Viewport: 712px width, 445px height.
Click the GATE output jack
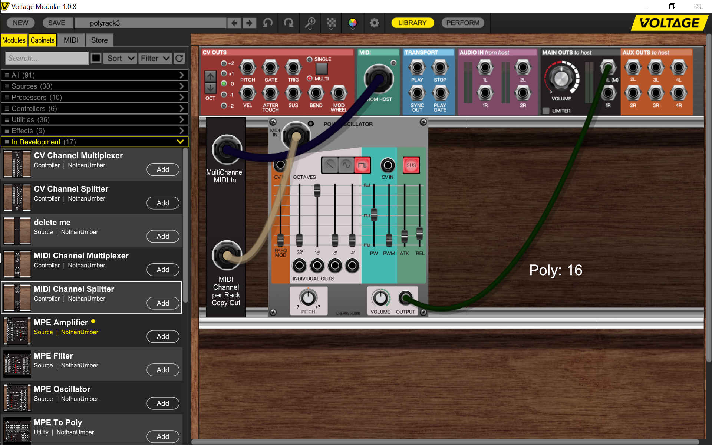[x=270, y=68]
